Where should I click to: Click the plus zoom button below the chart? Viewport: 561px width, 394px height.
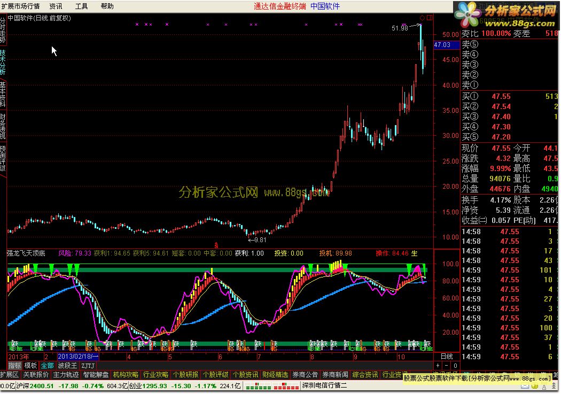(438, 366)
